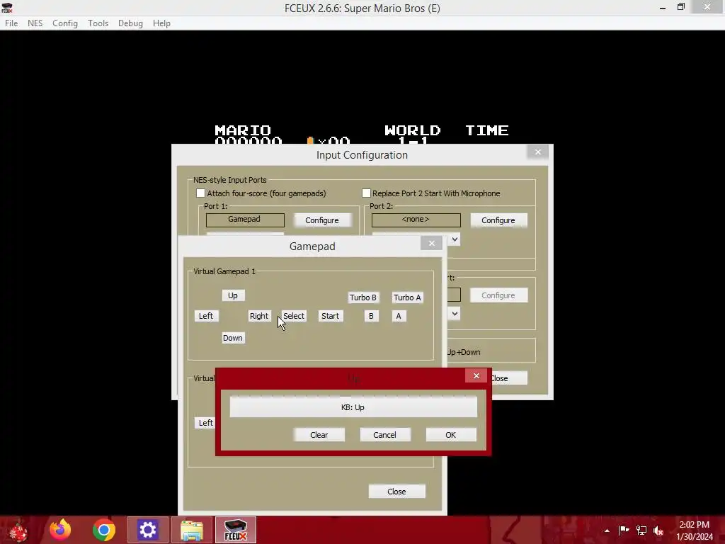This screenshot has width=725, height=544.
Task: Click the Up button on Virtual Gamepad 1
Action: (x=233, y=295)
